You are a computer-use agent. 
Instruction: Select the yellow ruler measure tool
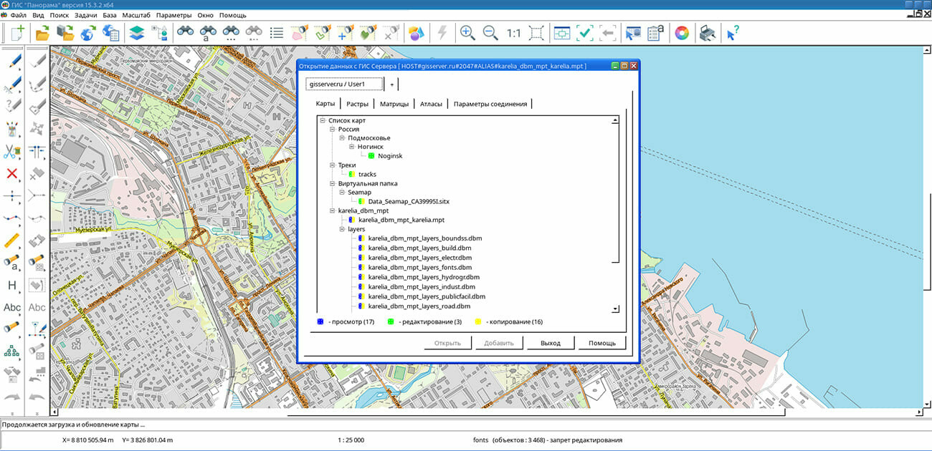(12, 241)
